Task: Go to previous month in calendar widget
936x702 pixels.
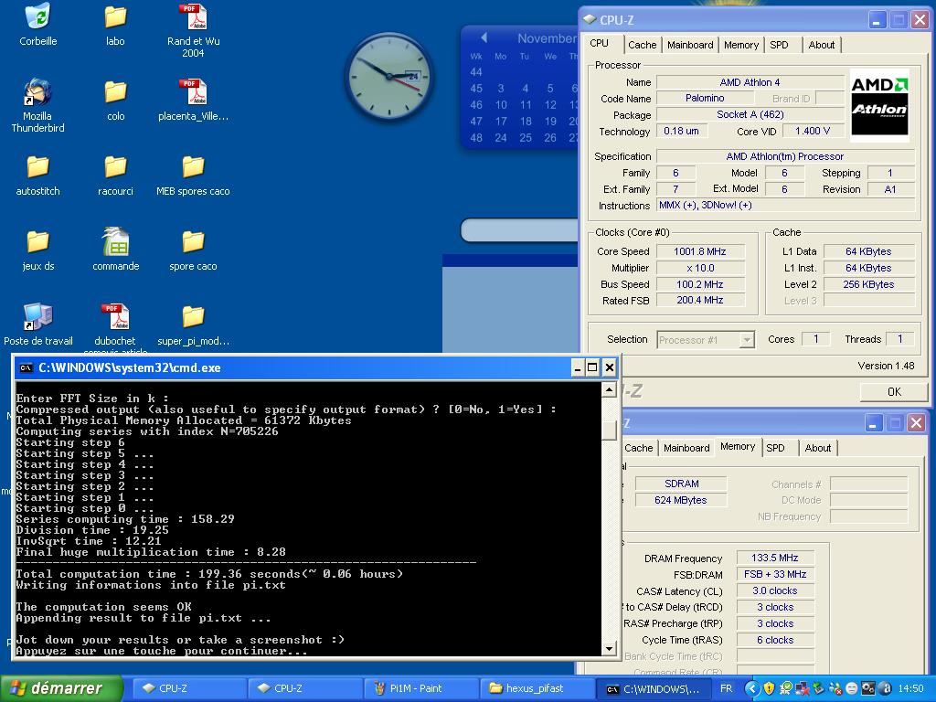Action: pyautogui.click(x=484, y=38)
